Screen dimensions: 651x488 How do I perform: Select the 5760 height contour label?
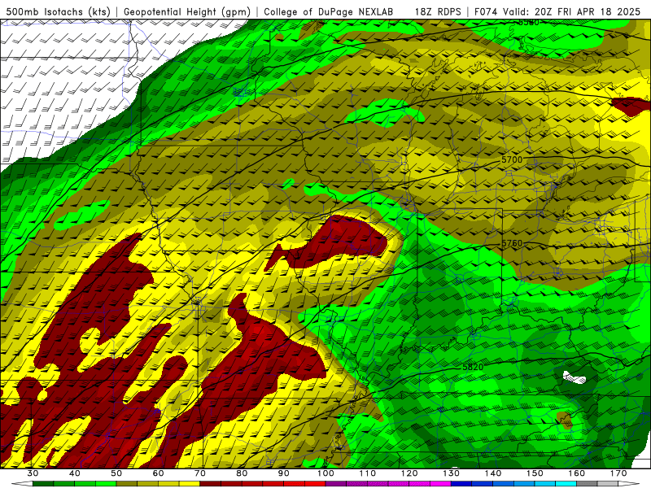tap(512, 243)
